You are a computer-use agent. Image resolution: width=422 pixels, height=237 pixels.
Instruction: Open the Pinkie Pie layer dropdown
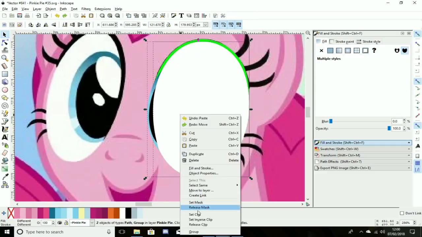pos(92,223)
